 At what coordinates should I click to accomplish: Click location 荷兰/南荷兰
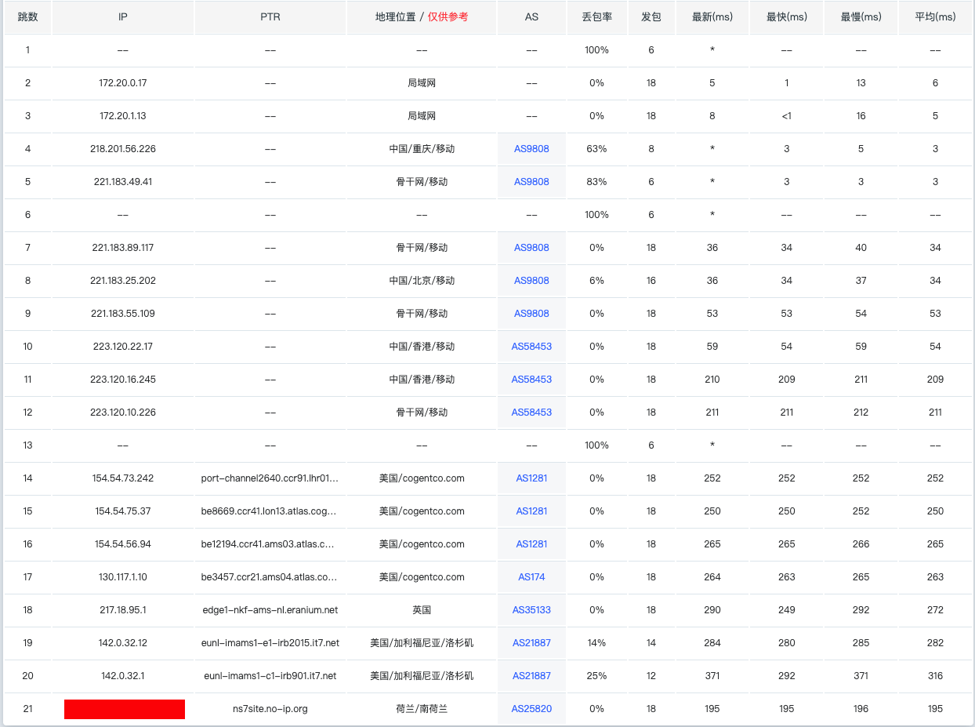click(x=422, y=709)
